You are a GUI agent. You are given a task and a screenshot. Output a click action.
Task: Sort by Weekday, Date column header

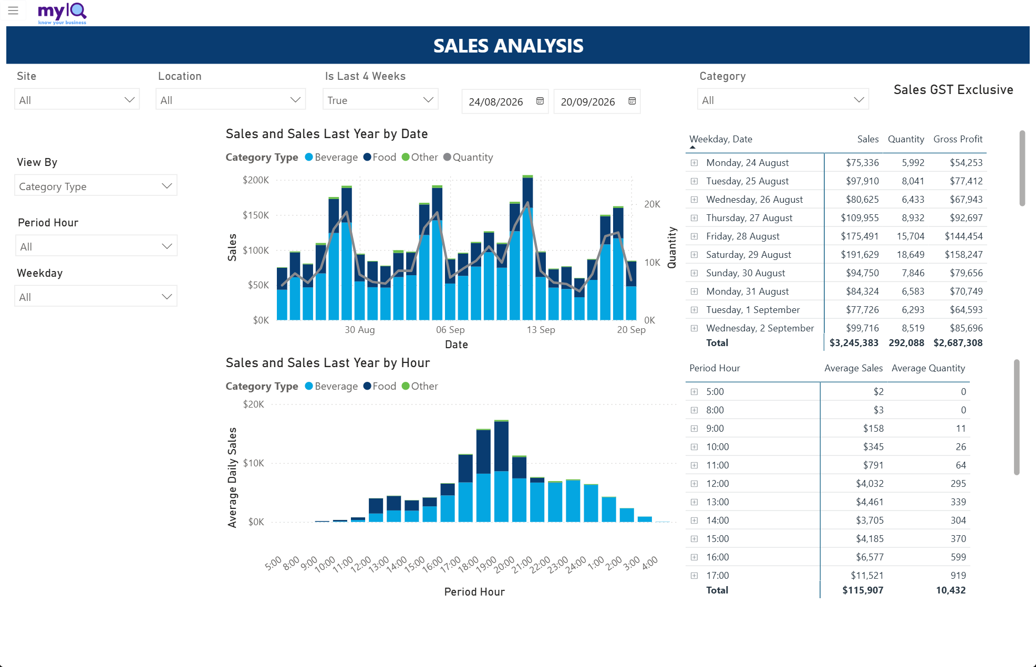721,139
